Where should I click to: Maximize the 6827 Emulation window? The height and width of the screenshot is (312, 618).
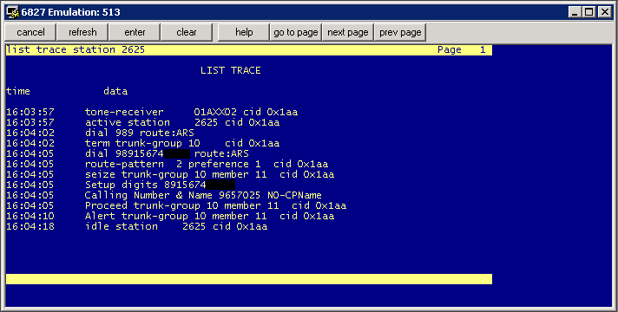click(x=588, y=12)
